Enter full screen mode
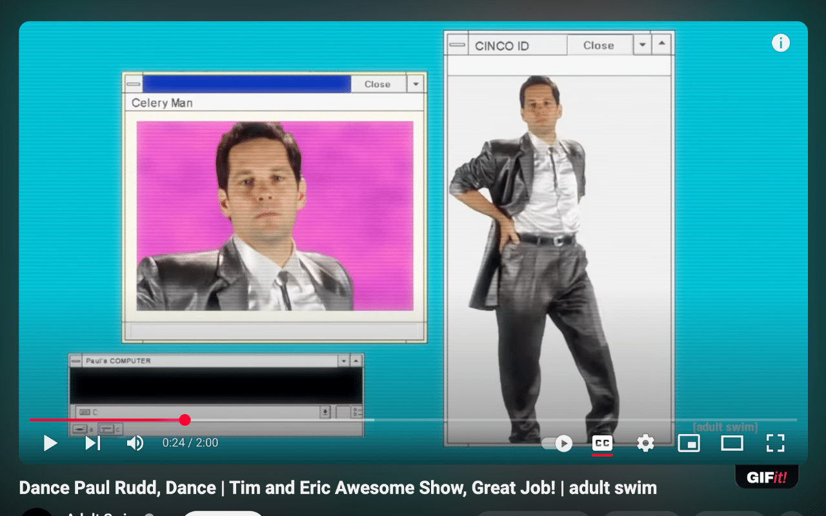The width and height of the screenshot is (826, 516). coord(775,443)
